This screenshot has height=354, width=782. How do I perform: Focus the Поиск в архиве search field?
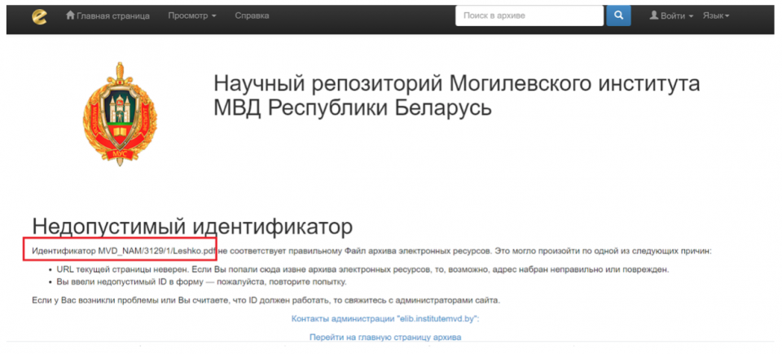click(x=529, y=16)
